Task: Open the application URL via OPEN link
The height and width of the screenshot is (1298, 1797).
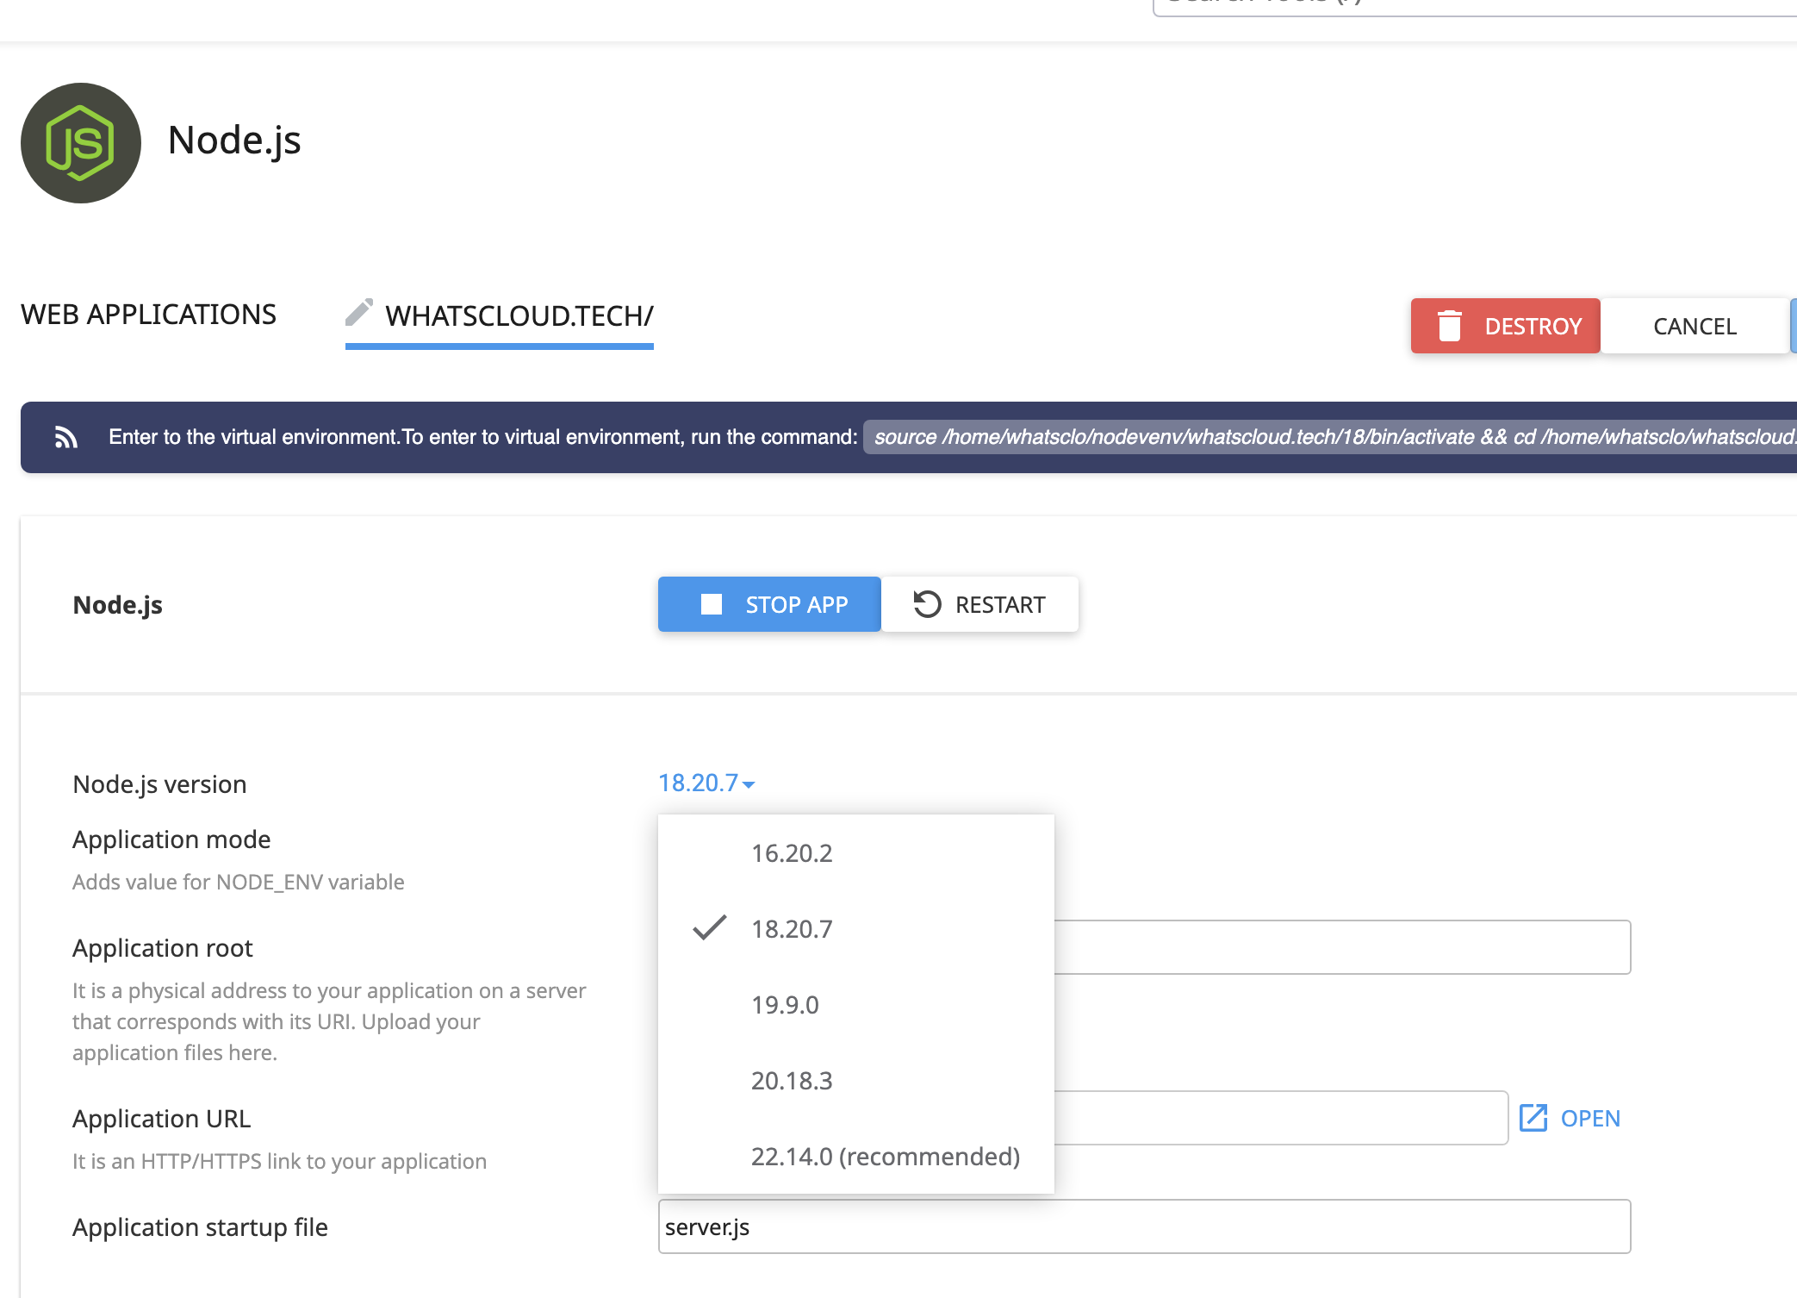Action: point(1589,1118)
